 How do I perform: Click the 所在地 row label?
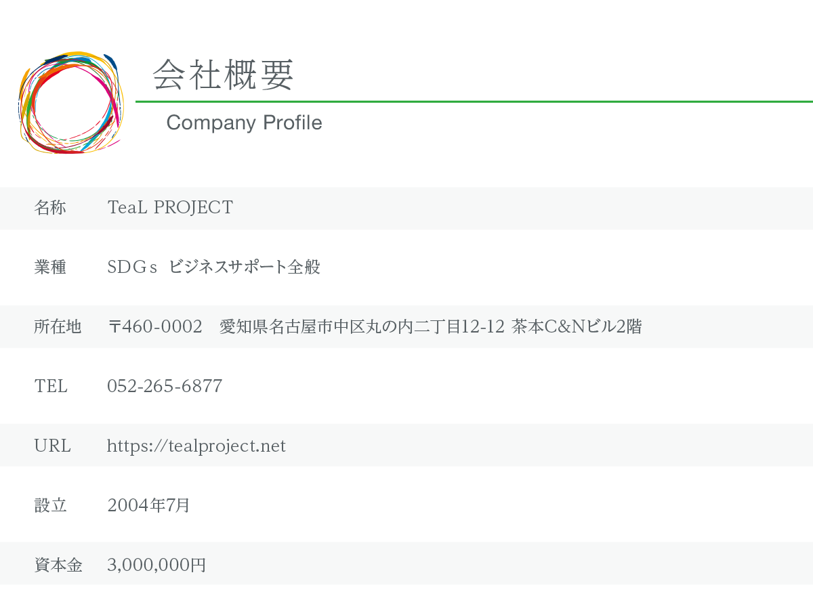pyautogui.click(x=58, y=327)
